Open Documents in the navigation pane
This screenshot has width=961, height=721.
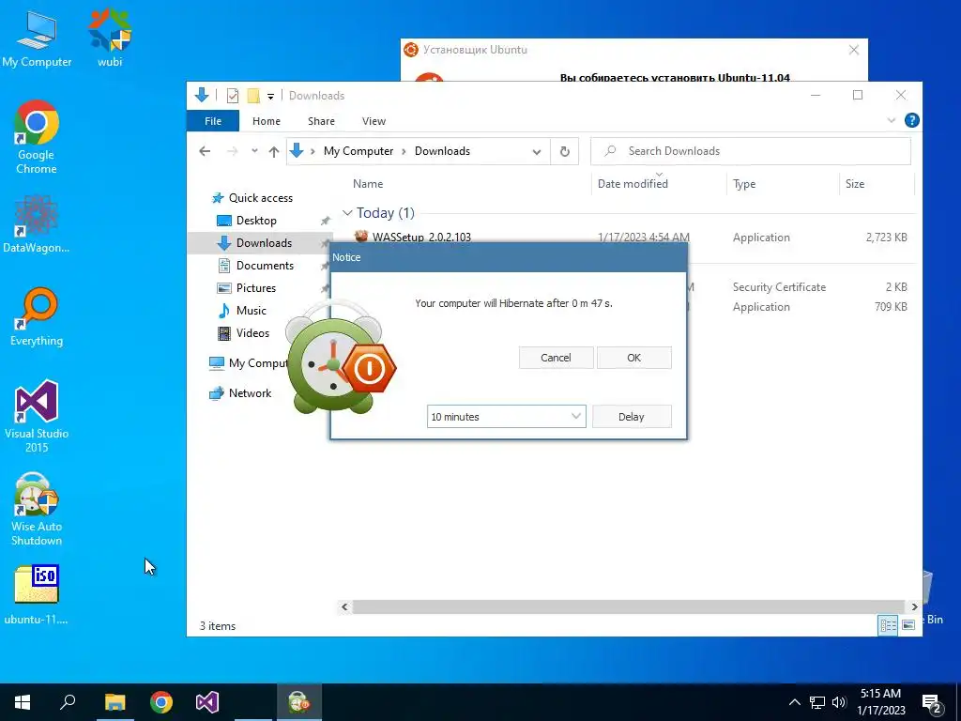click(x=265, y=266)
